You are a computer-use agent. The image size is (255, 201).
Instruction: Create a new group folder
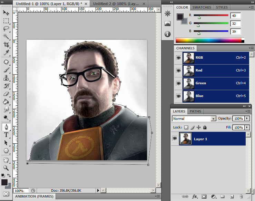[222, 197]
